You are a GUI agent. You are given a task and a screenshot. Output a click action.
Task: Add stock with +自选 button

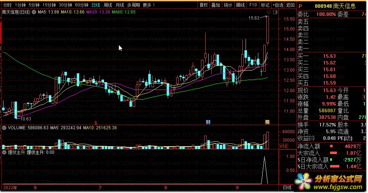[278, 5]
